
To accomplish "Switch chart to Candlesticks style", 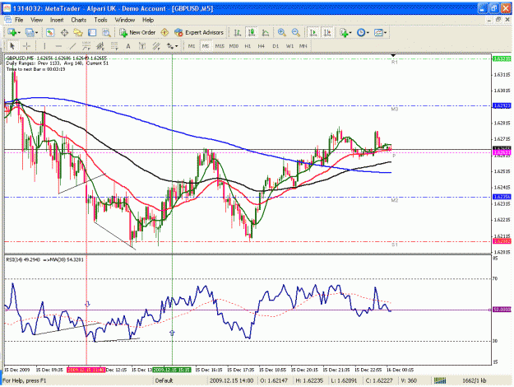I will point(252,32).
